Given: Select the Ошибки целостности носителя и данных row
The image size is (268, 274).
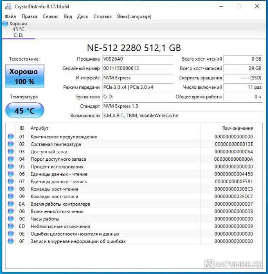Looking at the screenshot, I should [x=130, y=234].
